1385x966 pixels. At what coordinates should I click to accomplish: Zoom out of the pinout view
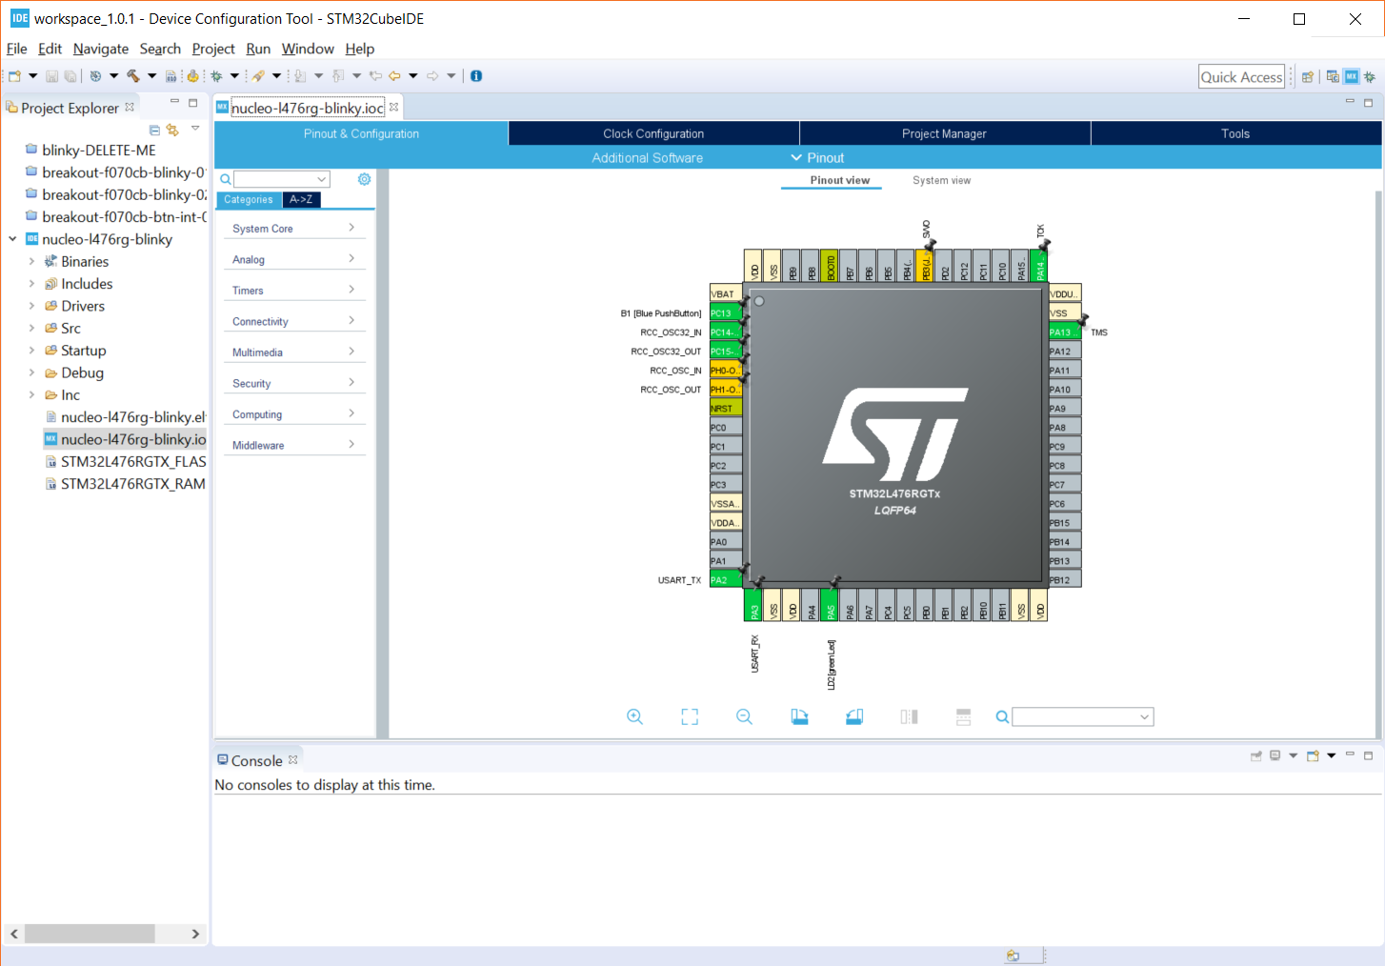tap(745, 717)
